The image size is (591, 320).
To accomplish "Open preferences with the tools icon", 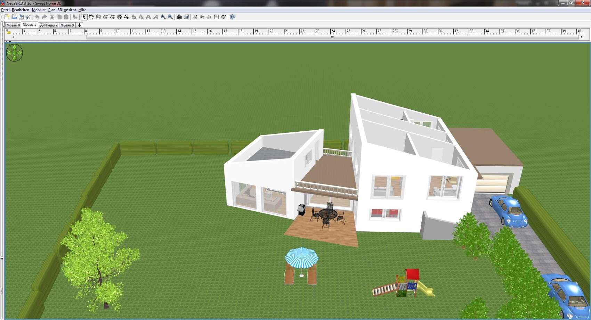I will pos(28,17).
